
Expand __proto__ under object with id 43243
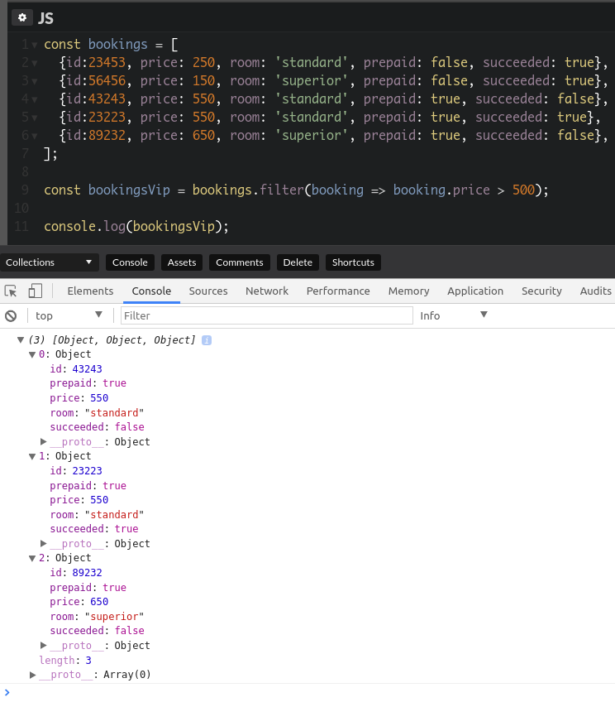44,441
